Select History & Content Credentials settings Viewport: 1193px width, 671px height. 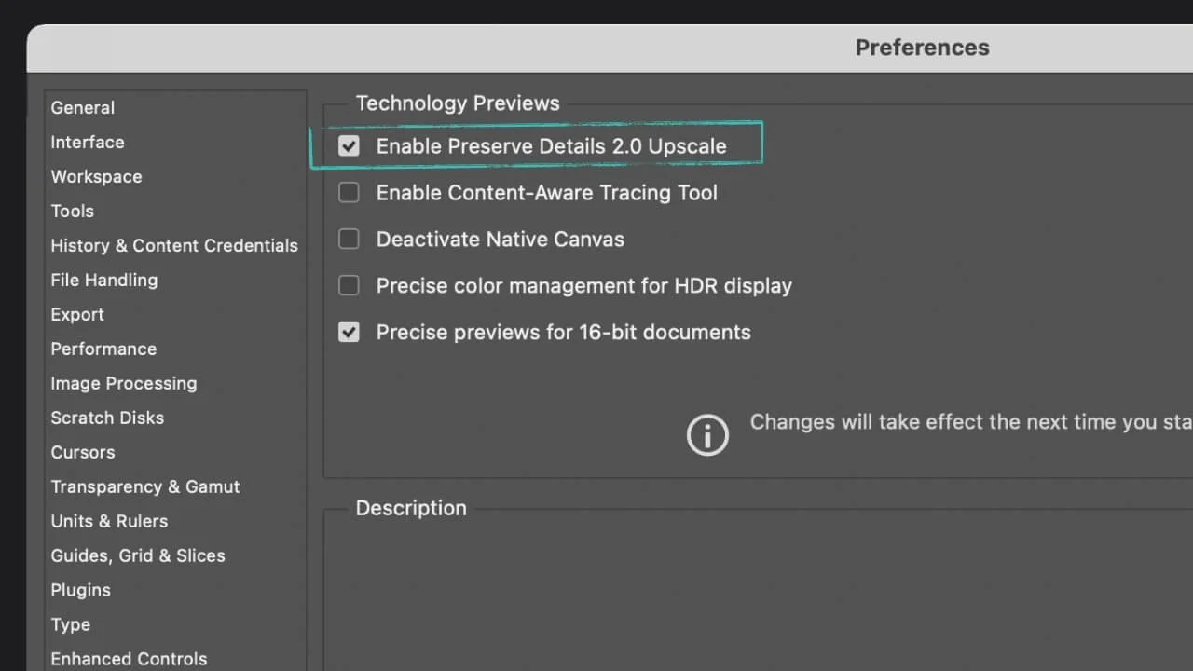(174, 245)
